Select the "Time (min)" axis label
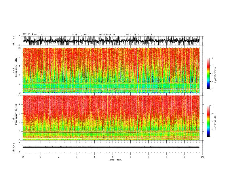 (115, 160)
